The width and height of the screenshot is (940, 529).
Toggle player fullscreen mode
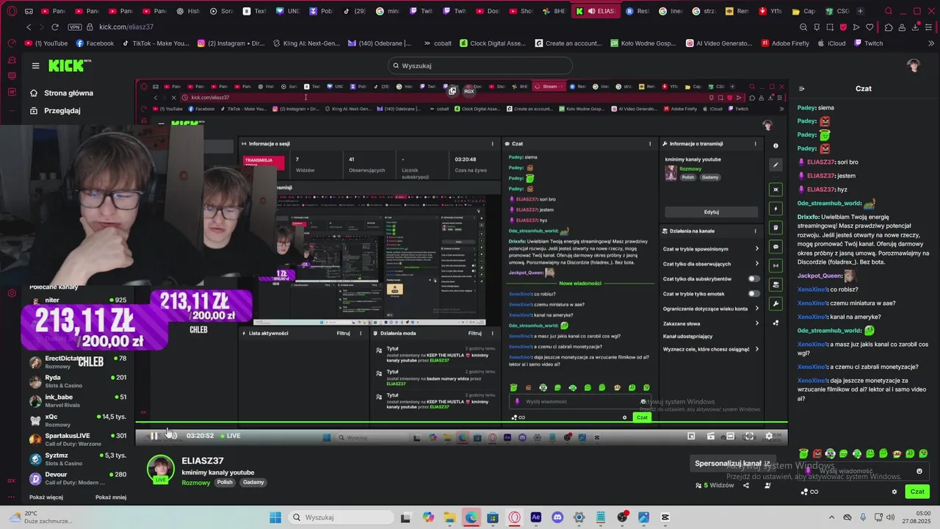point(749,436)
